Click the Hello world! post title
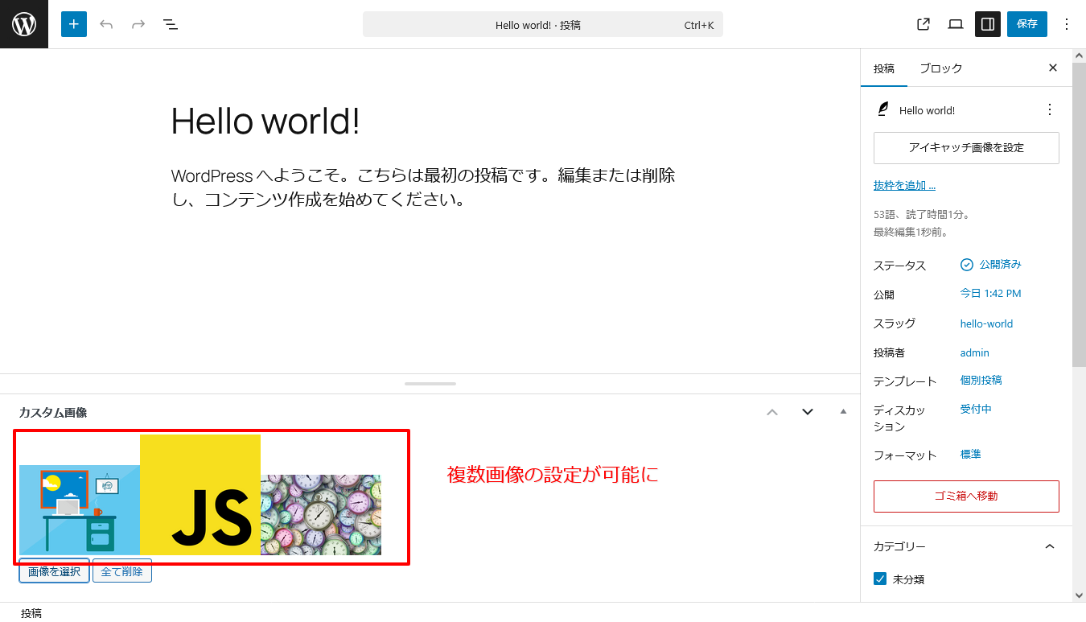 [x=265, y=122]
